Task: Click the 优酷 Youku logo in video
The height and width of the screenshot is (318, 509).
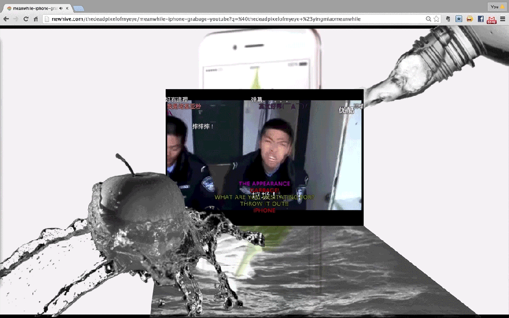Action: [x=346, y=110]
